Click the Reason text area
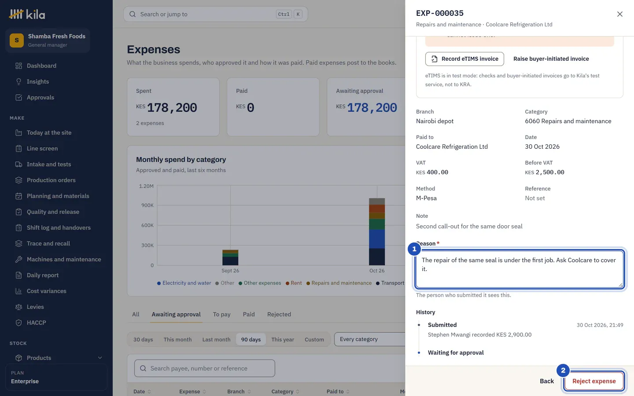The image size is (634, 396). pos(520,269)
